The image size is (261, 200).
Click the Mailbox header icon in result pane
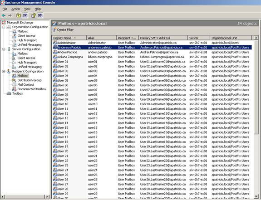point(55,24)
